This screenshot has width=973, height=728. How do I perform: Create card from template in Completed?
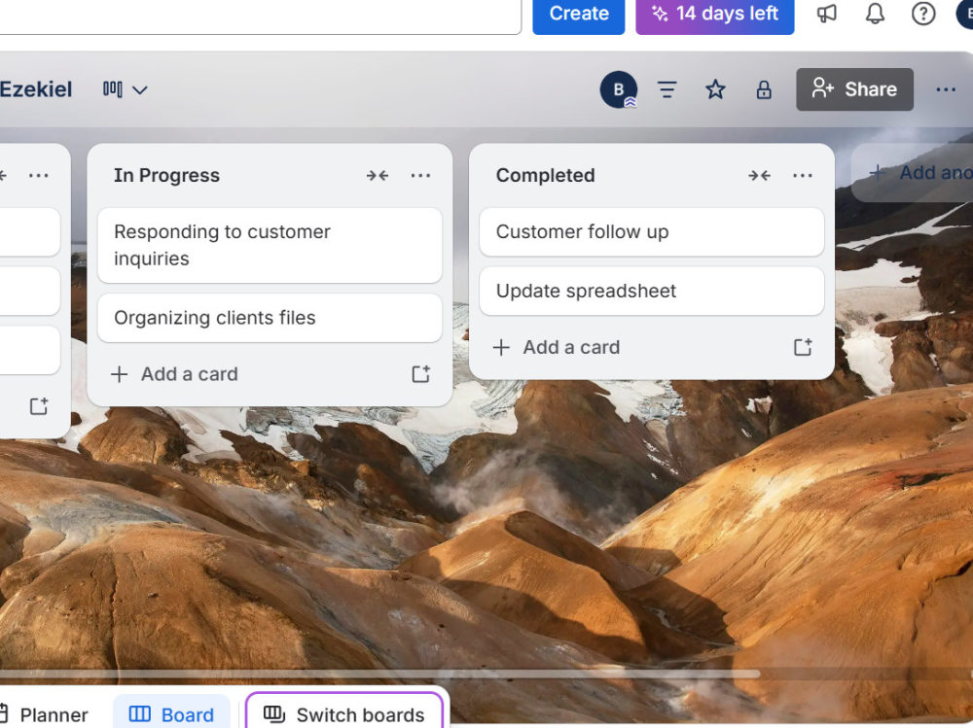pyautogui.click(x=803, y=347)
